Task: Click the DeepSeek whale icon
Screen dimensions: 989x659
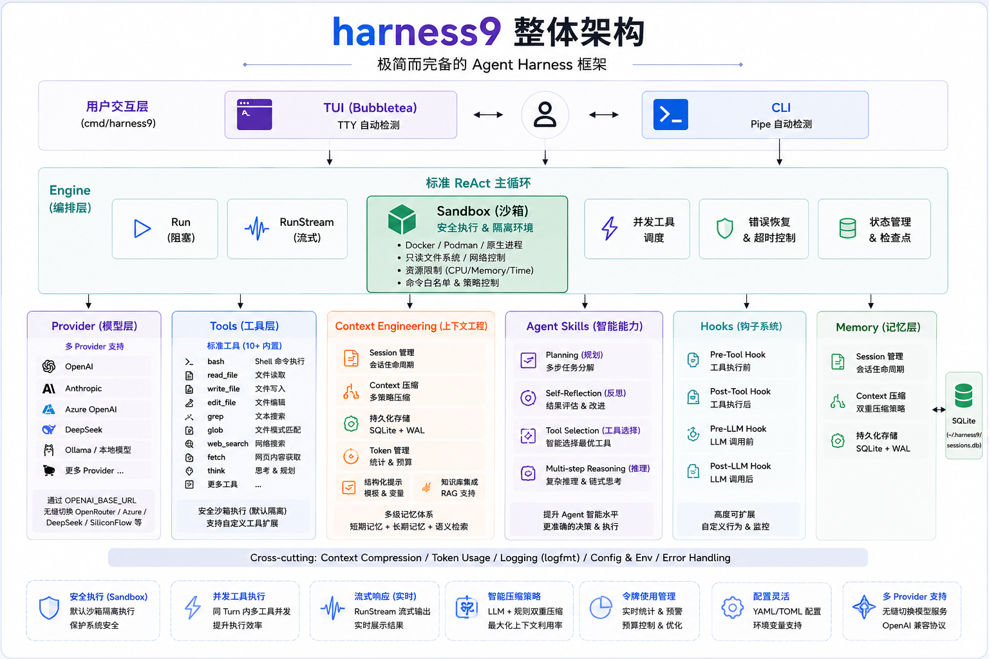Action: [49, 429]
